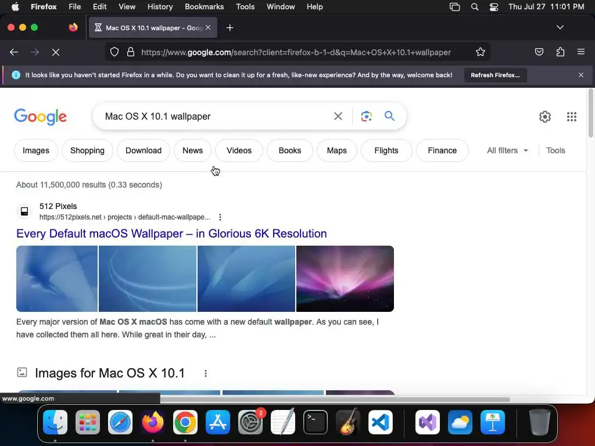Open Visual Studio Code from the Dock
595x446 pixels.
coord(380,422)
